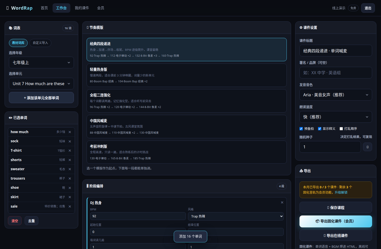
Task: Toggle the 显示释义 checkbox
Action: pos(319,129)
